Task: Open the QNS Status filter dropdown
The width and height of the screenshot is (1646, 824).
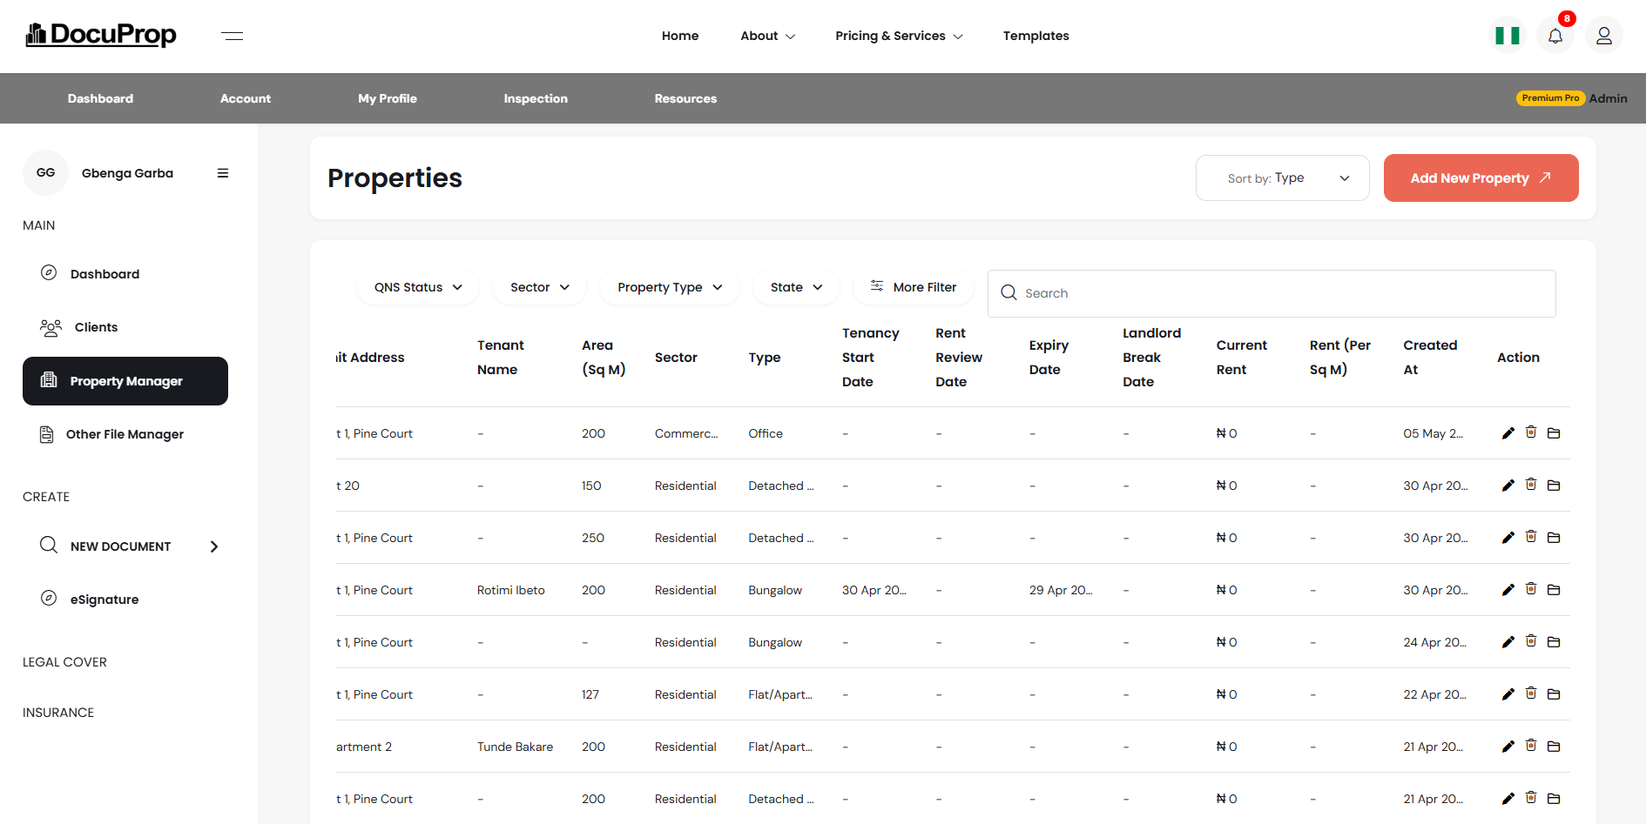Action: 418,287
